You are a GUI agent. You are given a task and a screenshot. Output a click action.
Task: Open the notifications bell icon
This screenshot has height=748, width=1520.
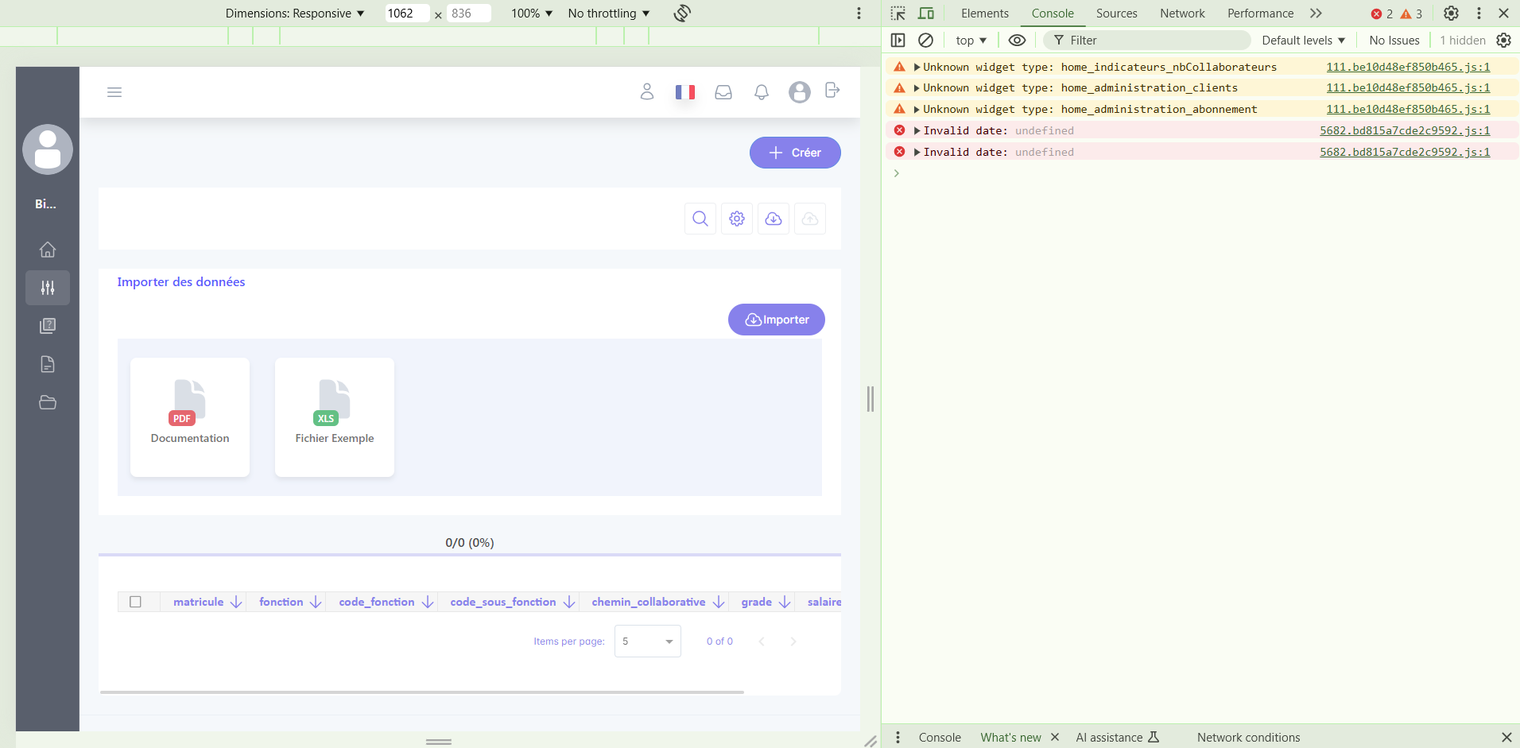coord(761,92)
